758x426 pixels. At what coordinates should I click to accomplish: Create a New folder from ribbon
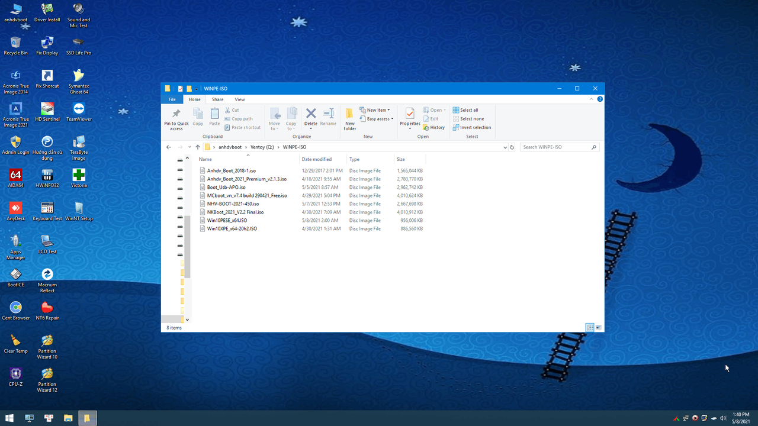coord(350,120)
